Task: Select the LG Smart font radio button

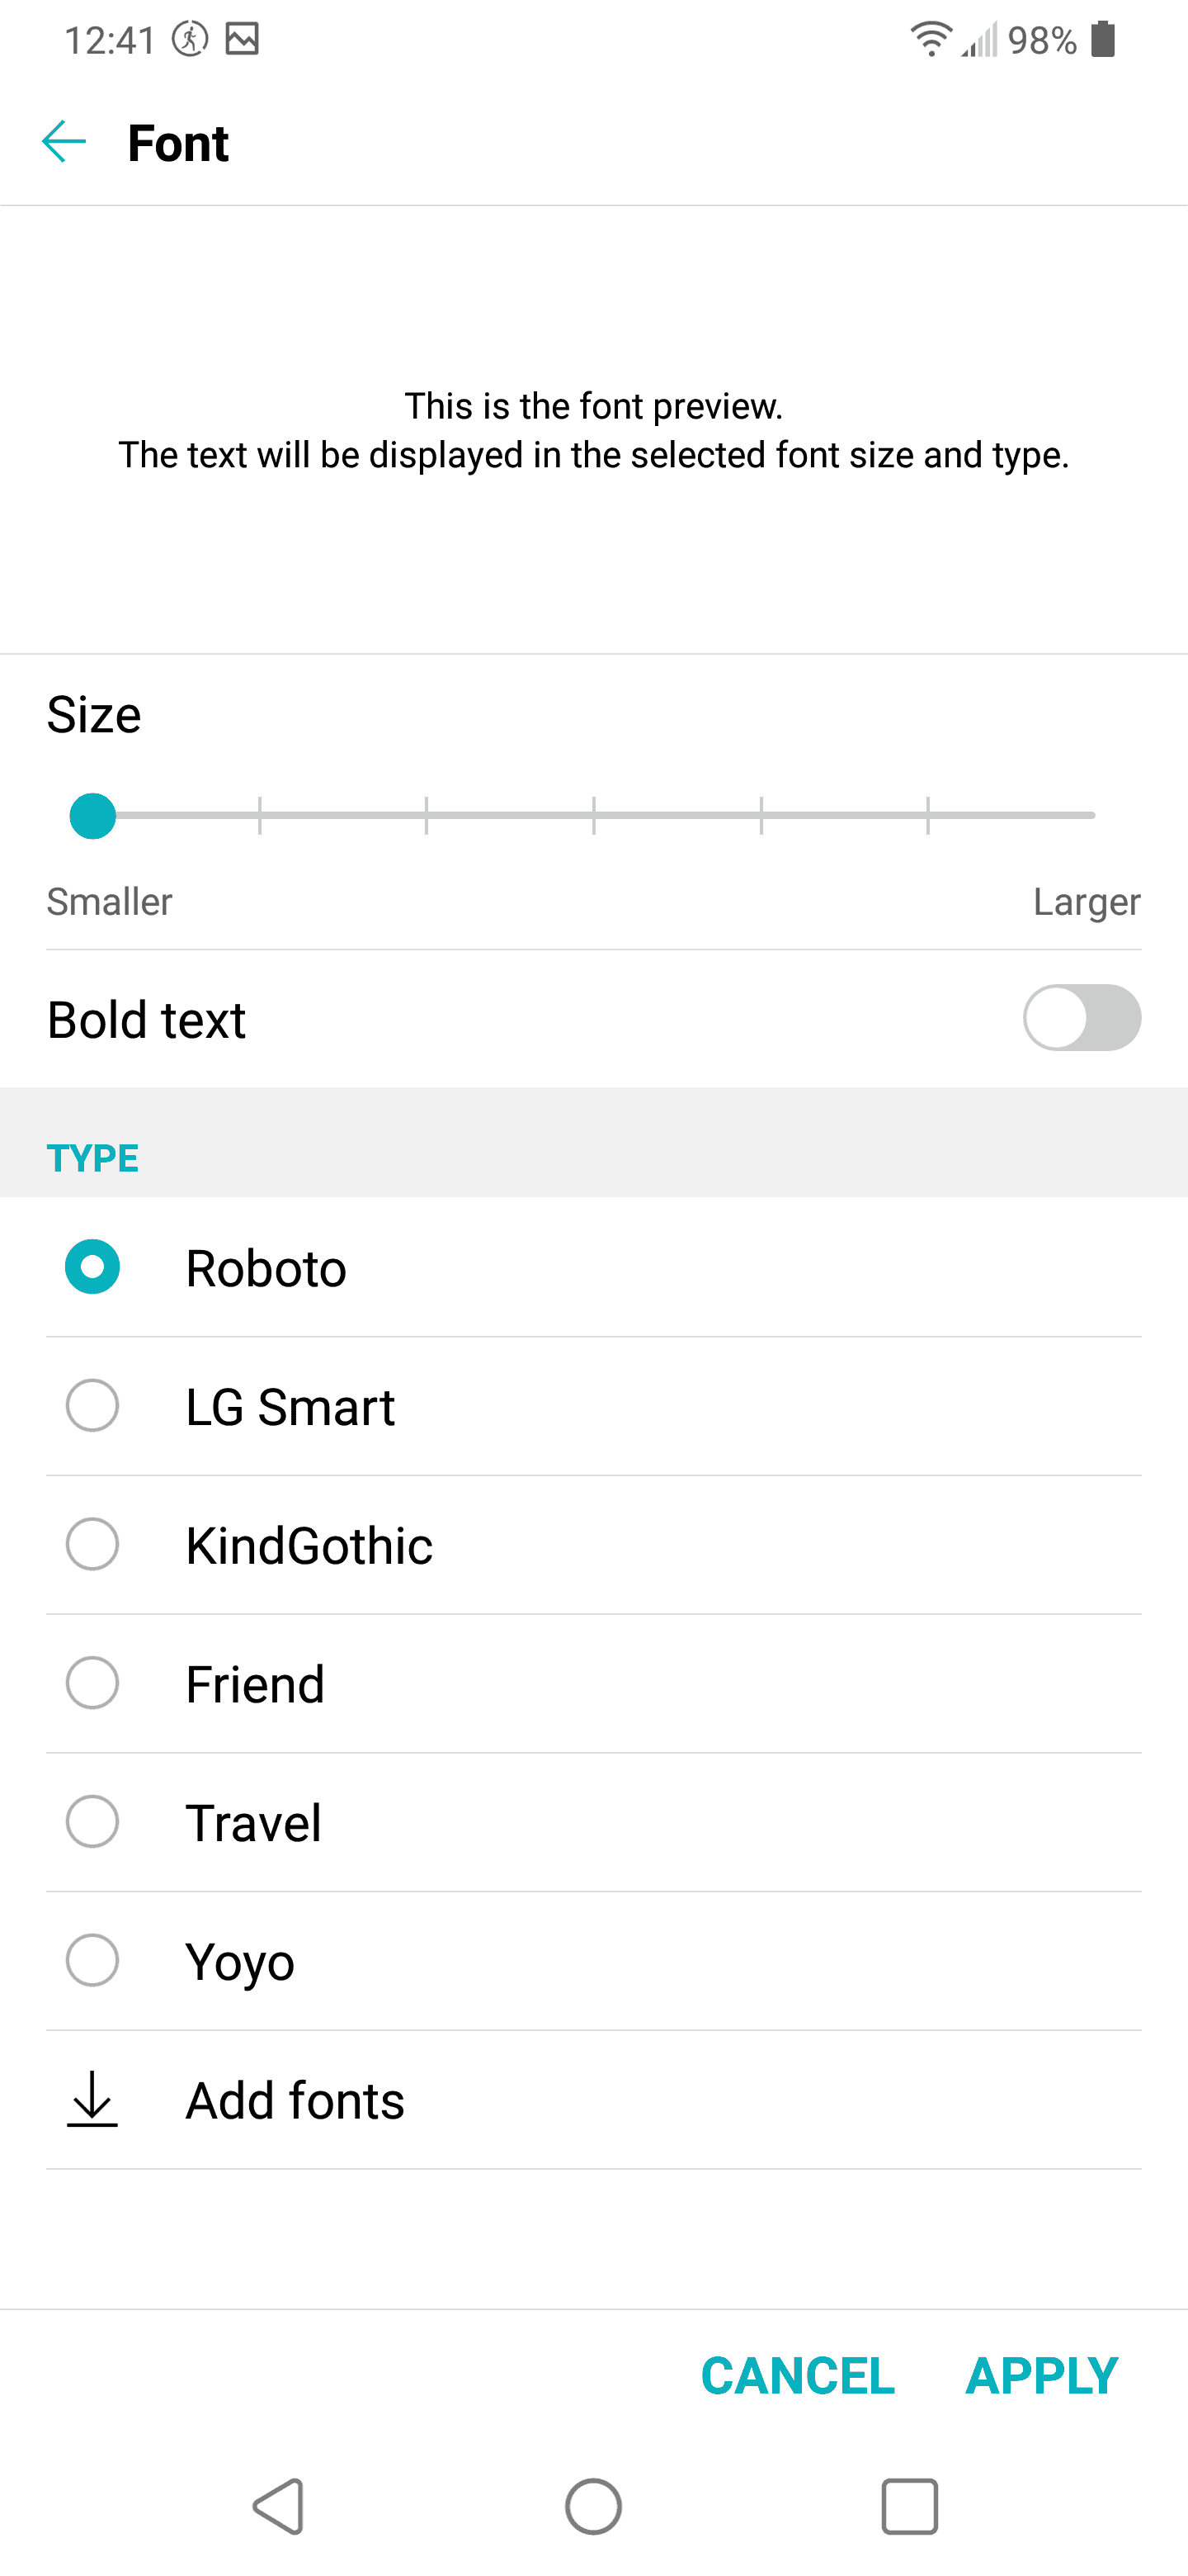Action: tap(92, 1406)
